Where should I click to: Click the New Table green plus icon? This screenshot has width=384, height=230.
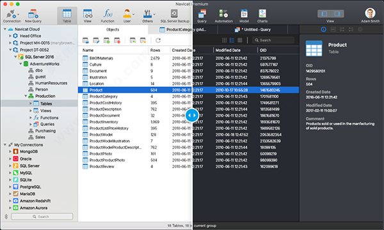pyautogui.click(x=106, y=40)
